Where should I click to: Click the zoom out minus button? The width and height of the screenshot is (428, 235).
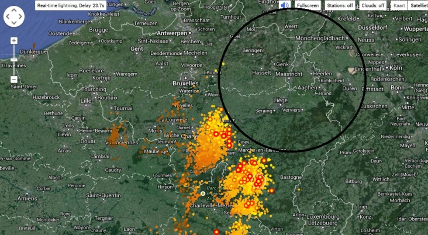point(14,80)
